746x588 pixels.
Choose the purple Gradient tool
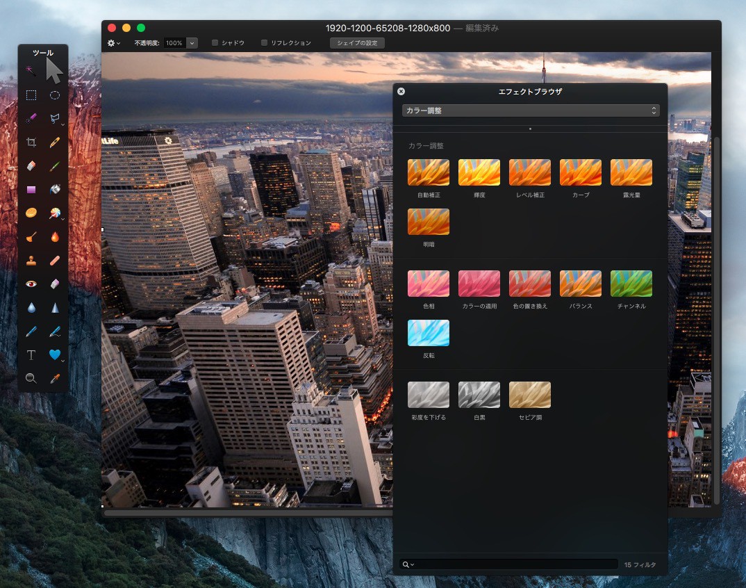pyautogui.click(x=31, y=190)
